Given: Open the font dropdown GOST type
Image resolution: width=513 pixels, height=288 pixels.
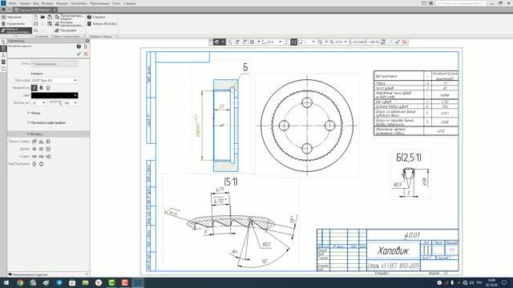Looking at the screenshot, I should [55, 80].
